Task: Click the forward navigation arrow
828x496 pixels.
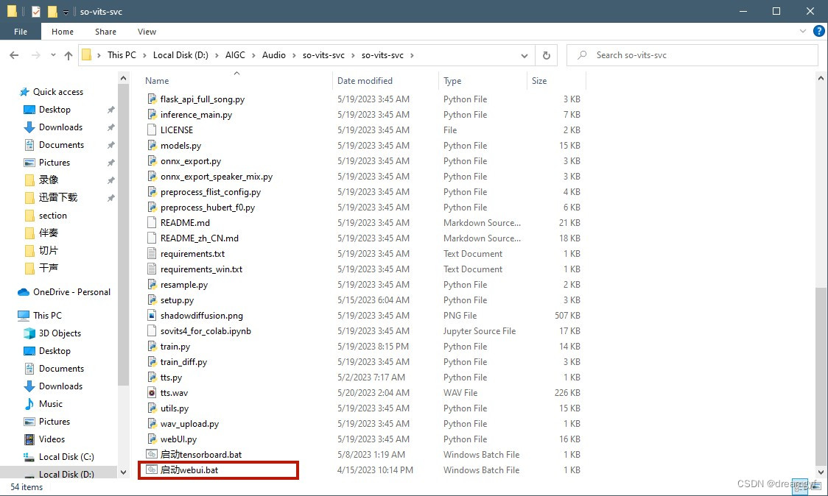Action: (35, 55)
